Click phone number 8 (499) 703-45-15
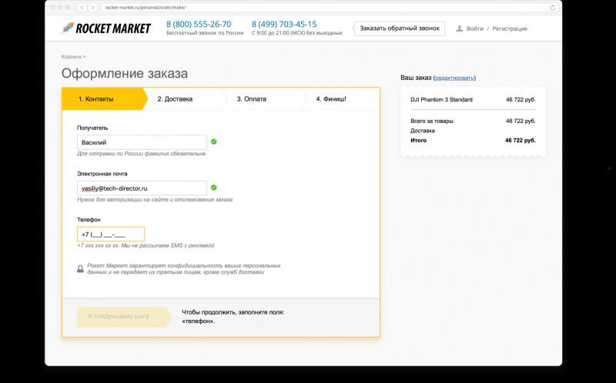The image size is (616, 383). point(284,25)
